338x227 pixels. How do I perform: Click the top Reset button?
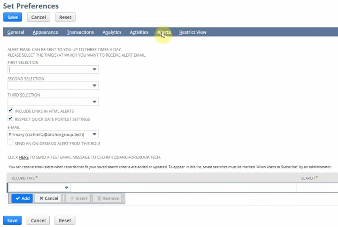[65, 17]
